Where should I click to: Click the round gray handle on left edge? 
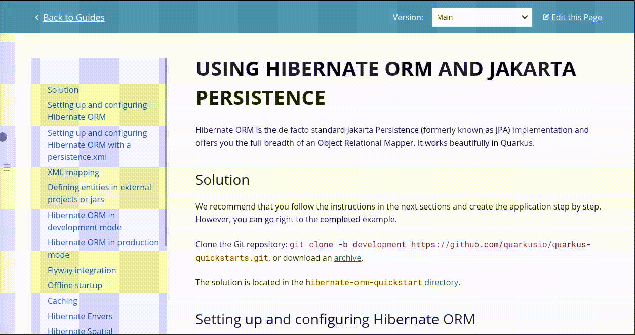point(3,137)
